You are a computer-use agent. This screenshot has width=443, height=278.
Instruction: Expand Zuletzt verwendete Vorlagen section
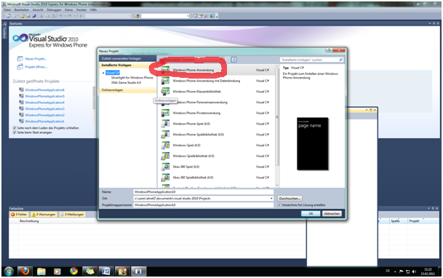click(x=128, y=58)
